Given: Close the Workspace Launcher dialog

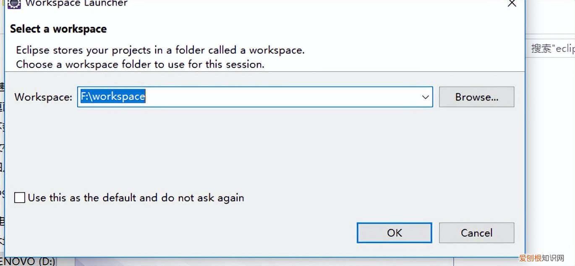Looking at the screenshot, I should point(512,3).
